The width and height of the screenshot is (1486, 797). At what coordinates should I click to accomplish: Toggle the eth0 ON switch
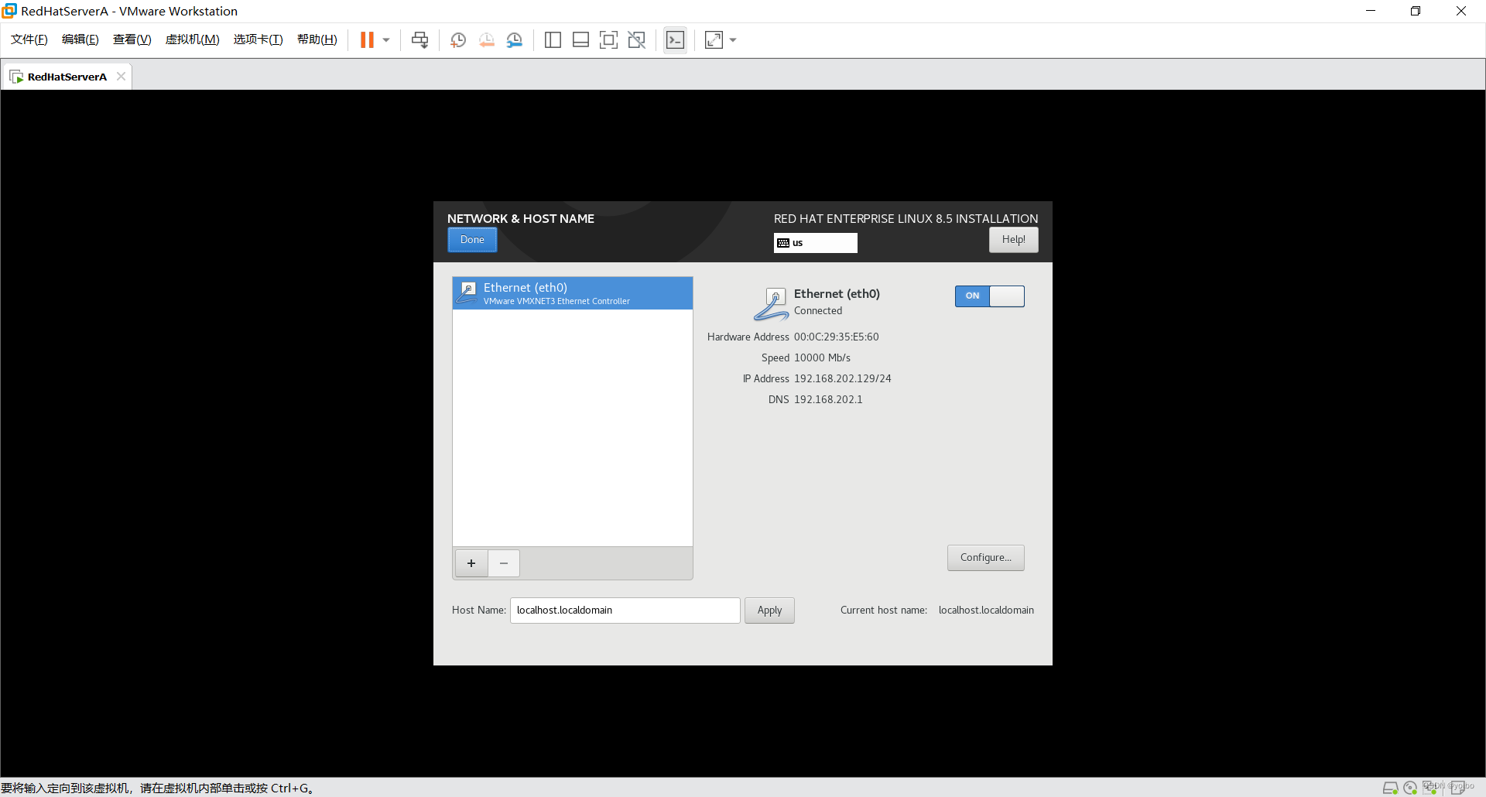(990, 296)
